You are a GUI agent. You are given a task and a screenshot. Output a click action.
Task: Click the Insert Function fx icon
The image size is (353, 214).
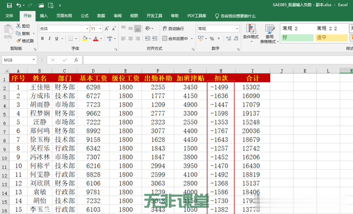(76, 60)
